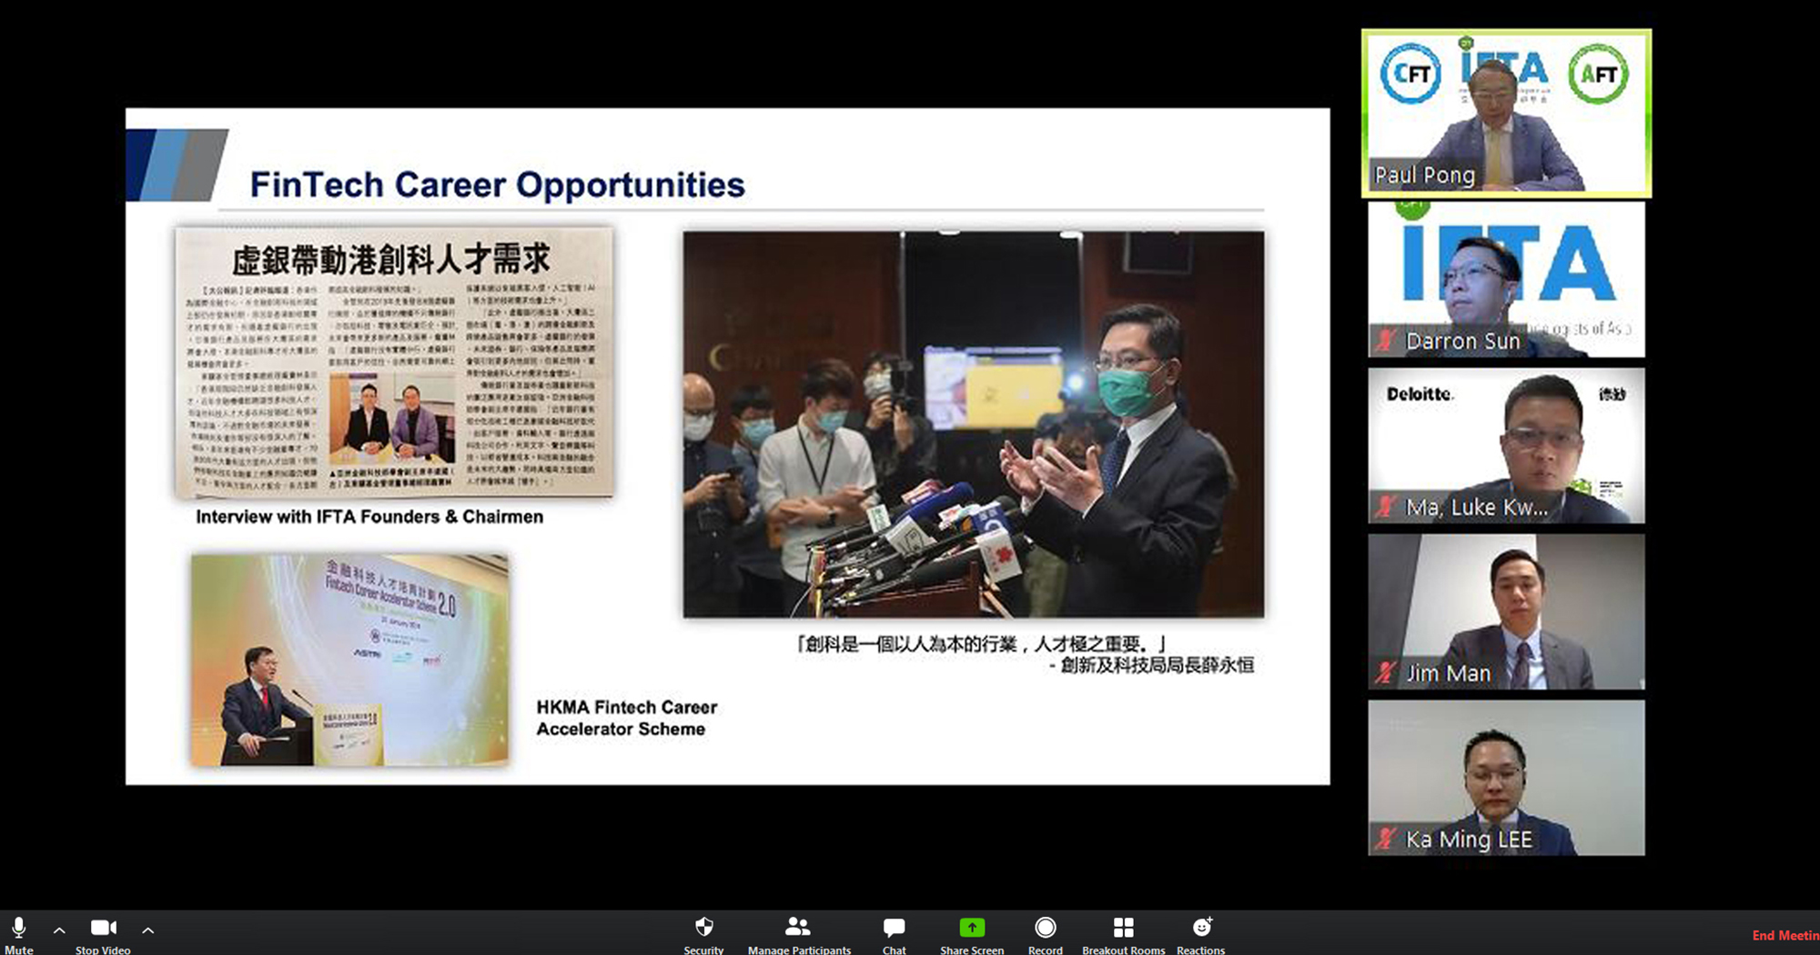Click End Meeting in red
The width and height of the screenshot is (1820, 955).
click(1785, 935)
